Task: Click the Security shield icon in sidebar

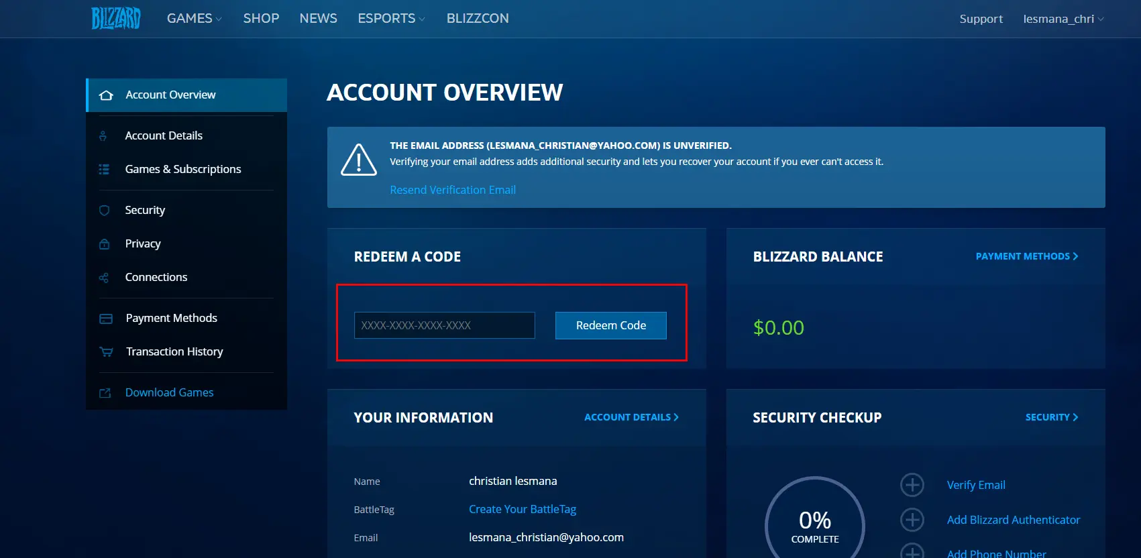Action: 104,211
